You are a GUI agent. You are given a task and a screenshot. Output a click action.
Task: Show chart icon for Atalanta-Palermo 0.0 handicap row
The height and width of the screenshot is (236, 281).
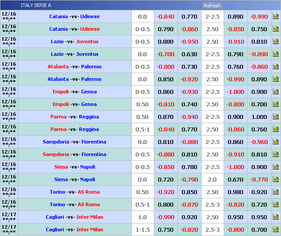pos(275,80)
